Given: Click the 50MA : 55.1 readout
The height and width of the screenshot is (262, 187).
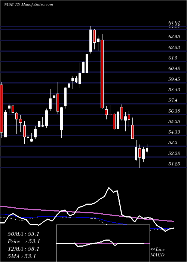Looking at the screenshot, I should (23, 234).
